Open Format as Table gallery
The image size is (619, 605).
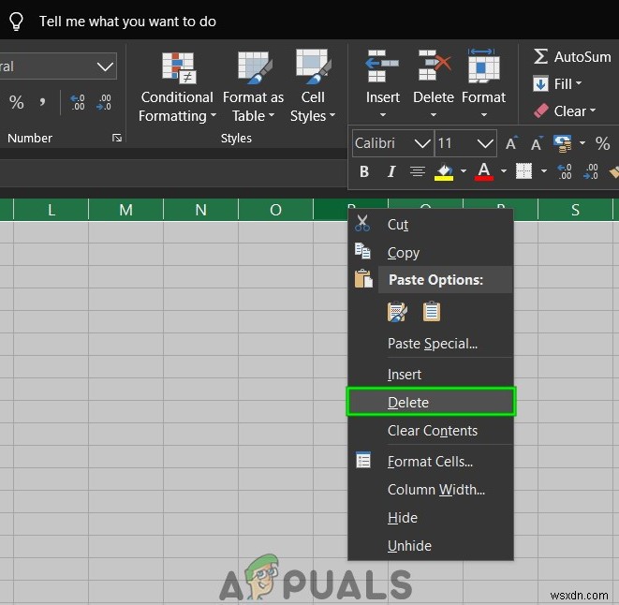click(253, 105)
